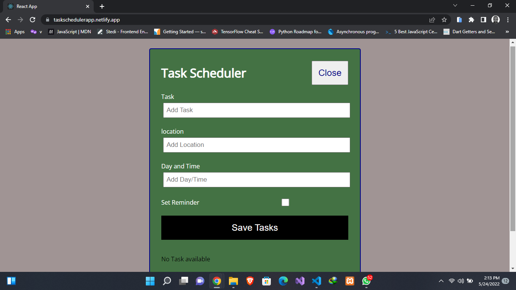
Task: Focus the Add Location input field
Action: [256, 145]
